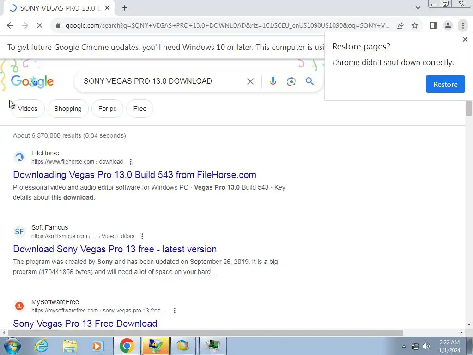Click the horizontal scrollbar thumb
The image size is (473, 355).
pos(206,332)
